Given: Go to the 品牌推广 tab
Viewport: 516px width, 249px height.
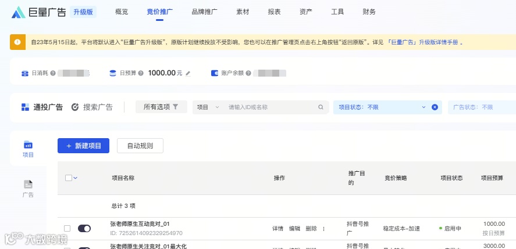Looking at the screenshot, I should [205, 12].
